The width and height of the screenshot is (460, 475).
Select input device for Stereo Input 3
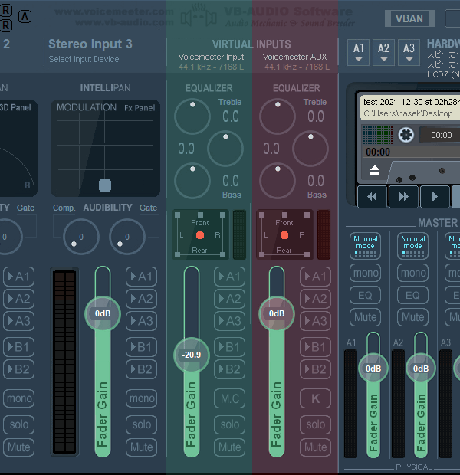click(x=84, y=59)
